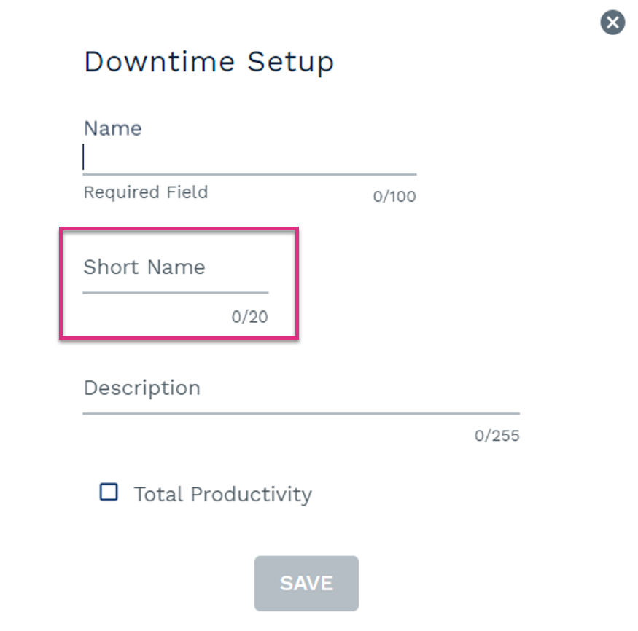Click the Downtime Setup heading

coord(209,62)
